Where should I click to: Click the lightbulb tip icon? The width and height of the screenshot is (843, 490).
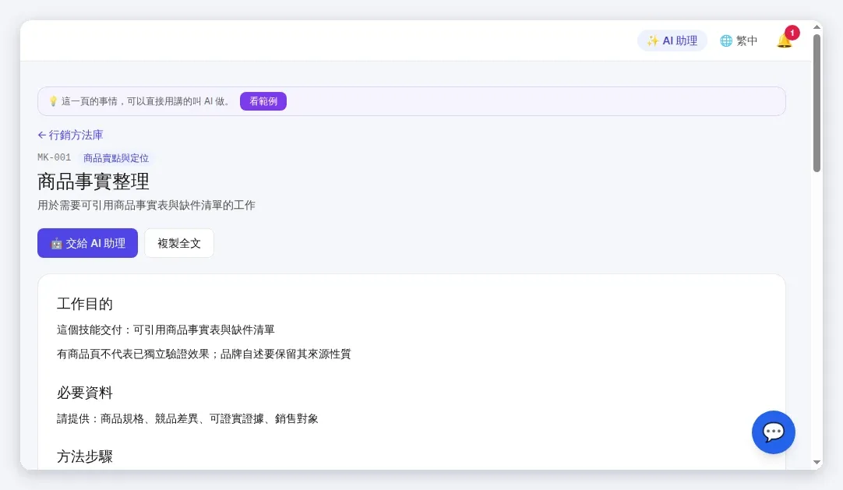pos(53,101)
